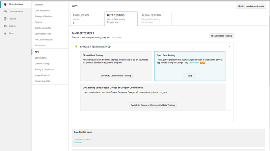Click the MANAGE TESTERS heading
The width and height of the screenshot is (270, 151).
coord(83,33)
